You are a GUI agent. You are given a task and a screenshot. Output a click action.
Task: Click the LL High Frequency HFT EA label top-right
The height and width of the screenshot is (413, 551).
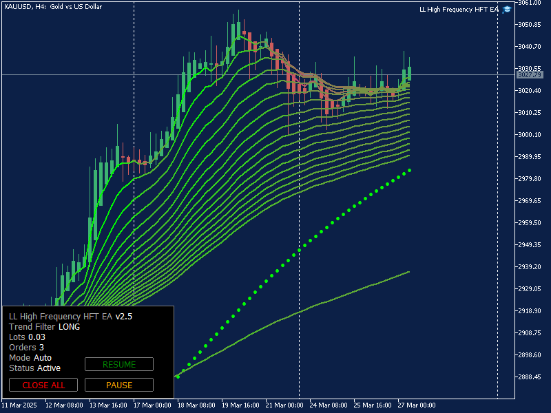(459, 10)
